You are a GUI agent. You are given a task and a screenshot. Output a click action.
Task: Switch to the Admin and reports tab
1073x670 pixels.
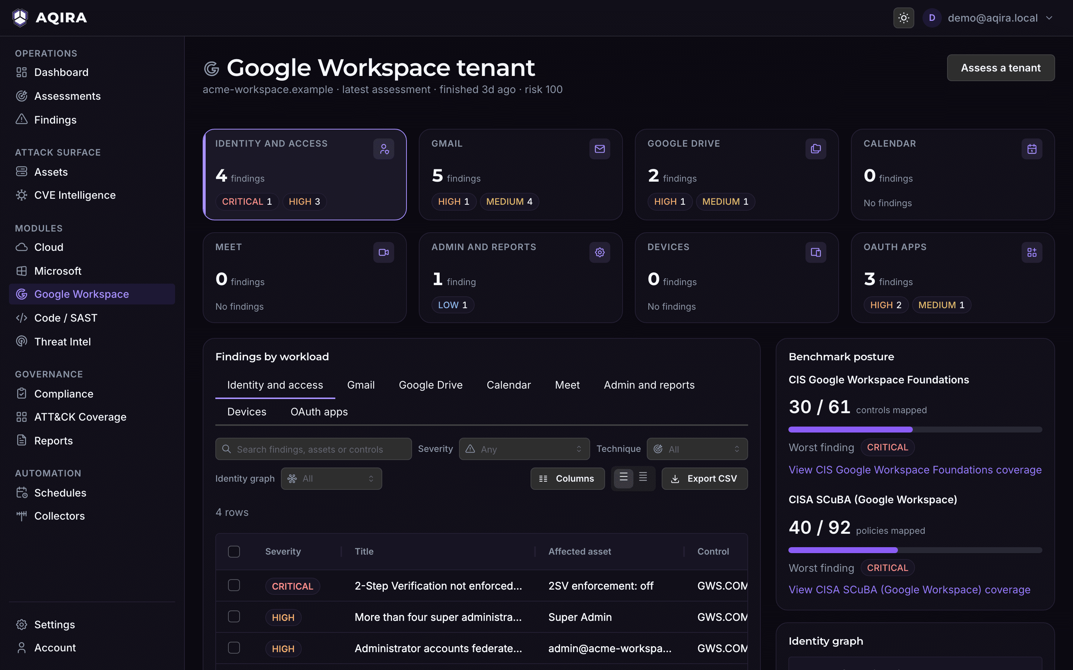[x=649, y=385]
